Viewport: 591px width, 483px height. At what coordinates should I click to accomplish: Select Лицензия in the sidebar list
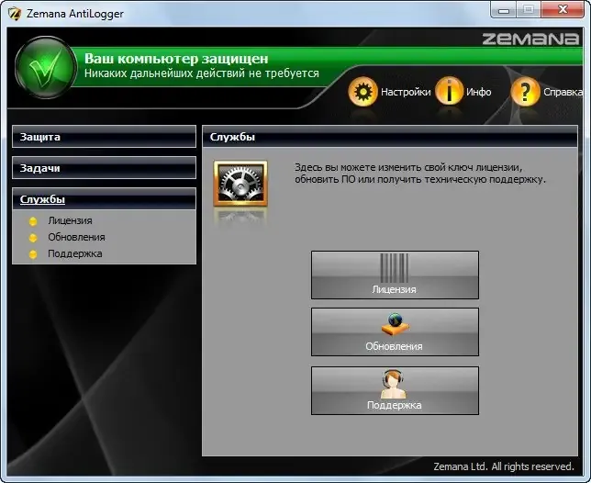click(x=70, y=220)
